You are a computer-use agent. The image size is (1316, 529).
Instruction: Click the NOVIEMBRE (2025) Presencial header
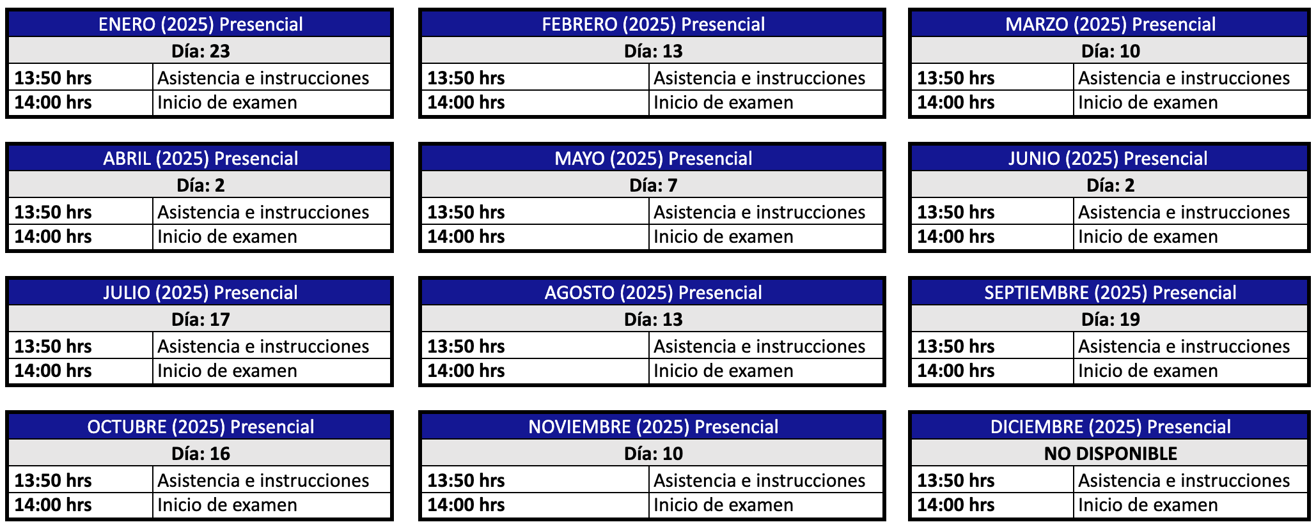click(653, 427)
